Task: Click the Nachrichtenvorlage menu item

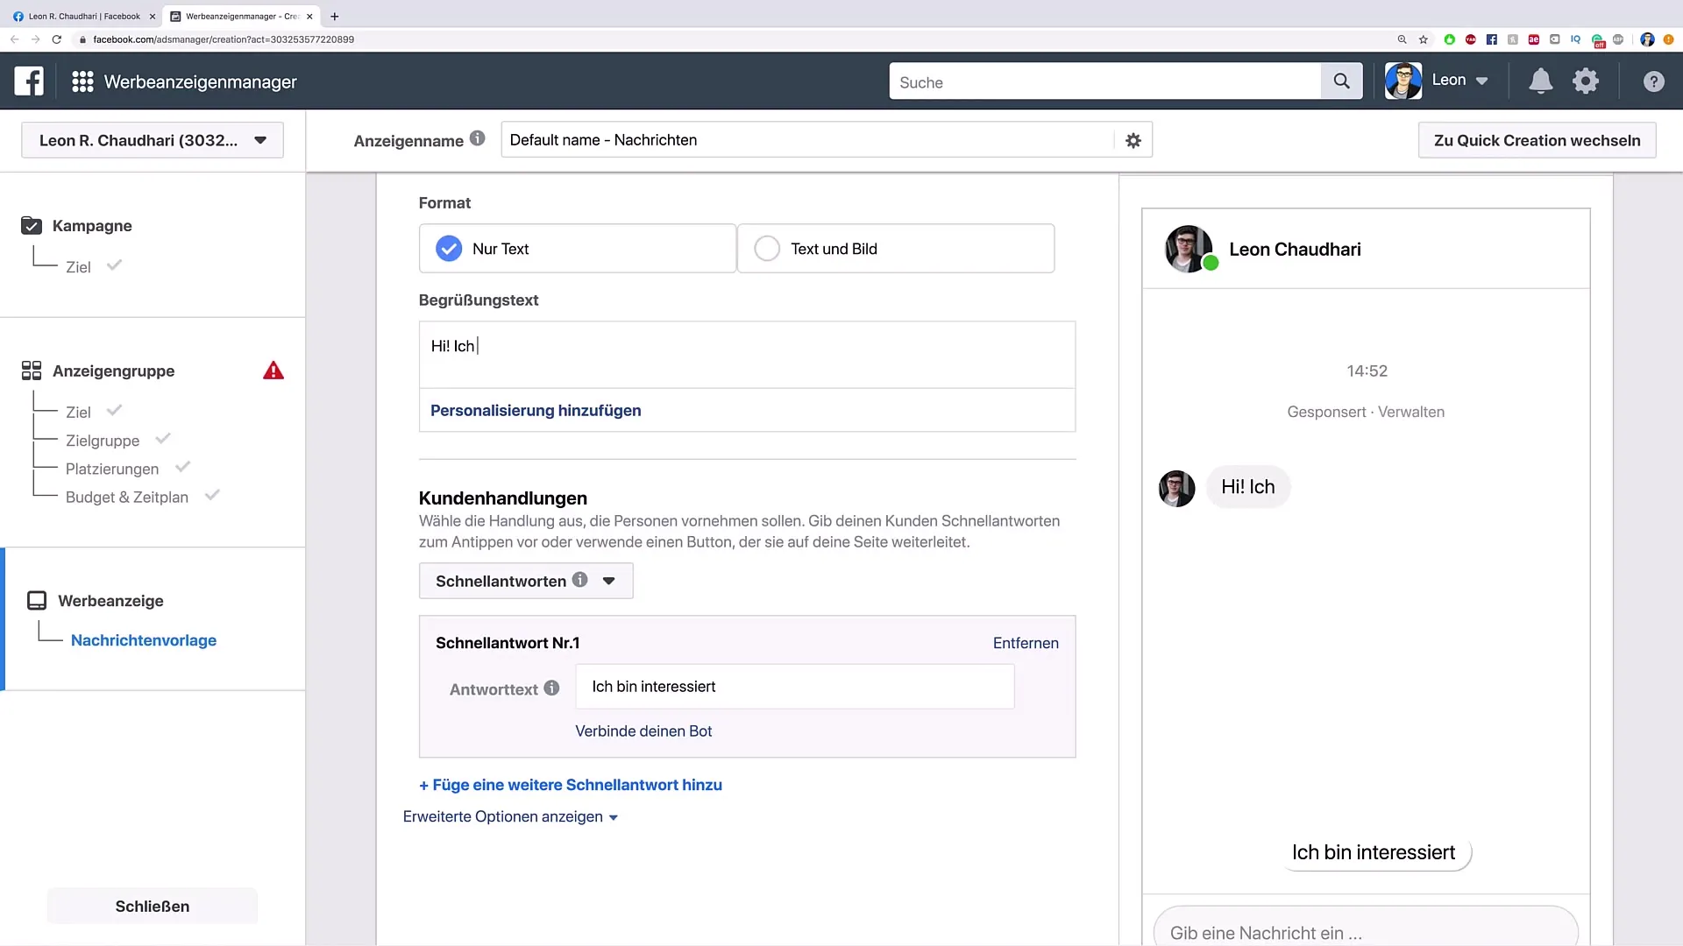Action: tap(144, 640)
